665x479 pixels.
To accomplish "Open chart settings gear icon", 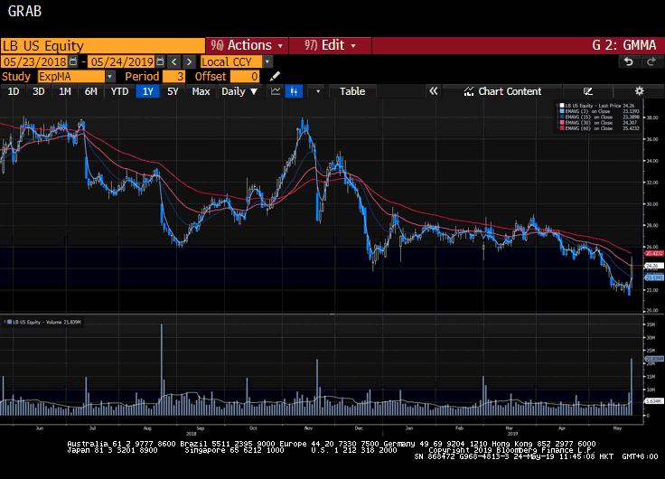I will click(640, 91).
